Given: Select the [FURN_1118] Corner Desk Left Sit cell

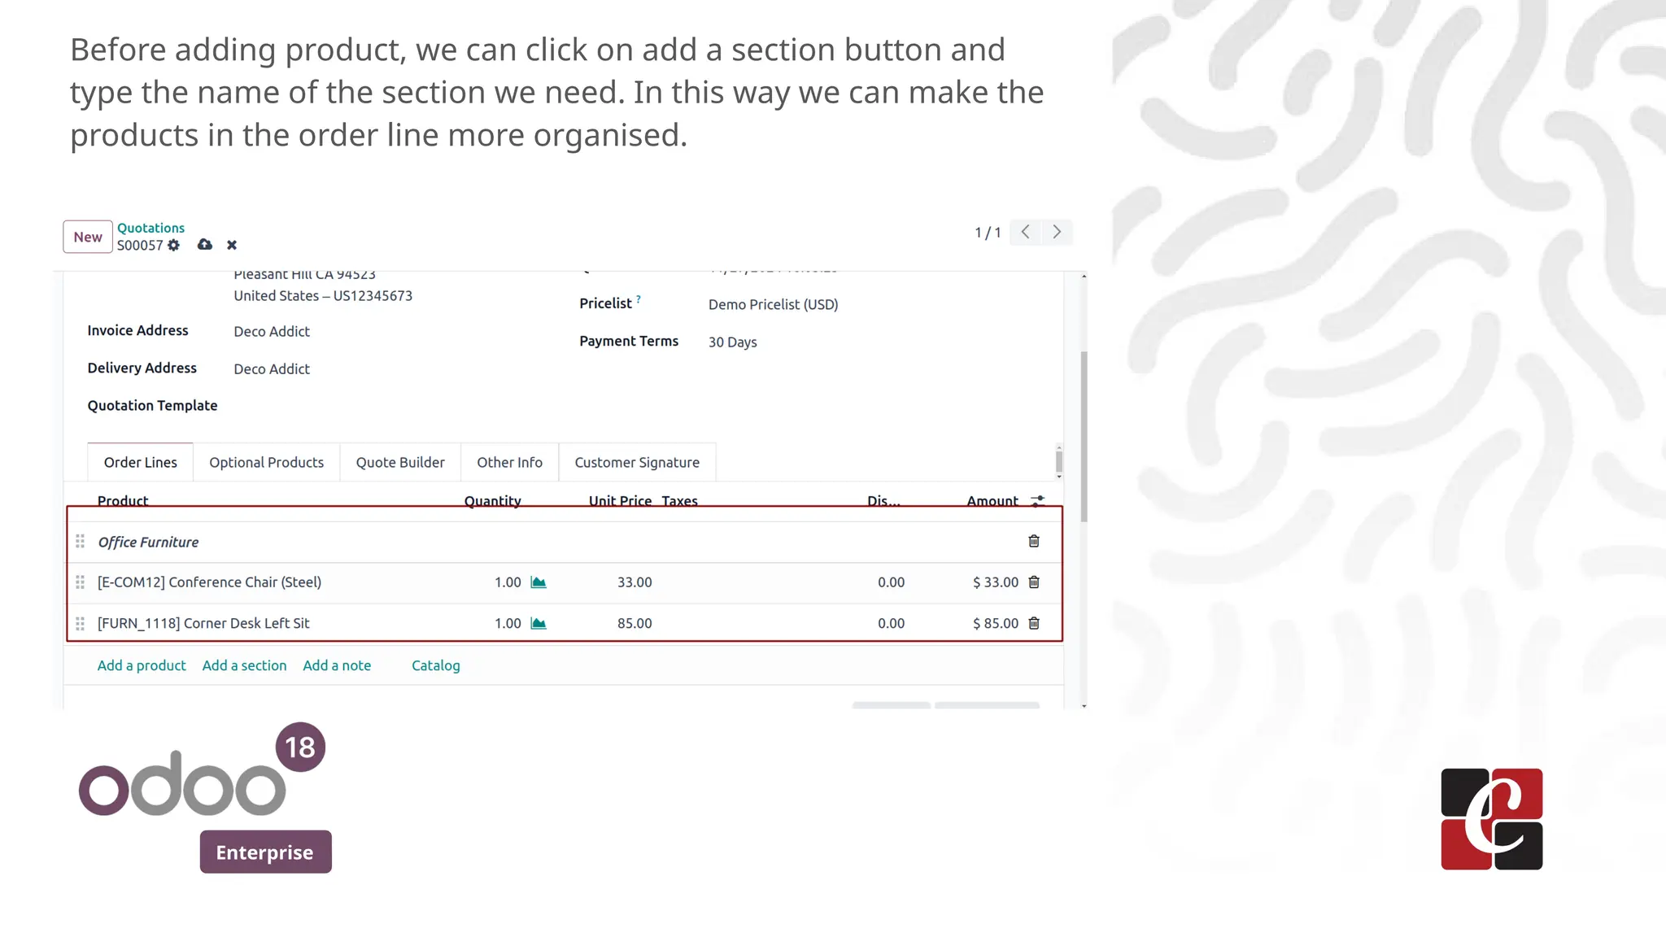Looking at the screenshot, I should 203,623.
